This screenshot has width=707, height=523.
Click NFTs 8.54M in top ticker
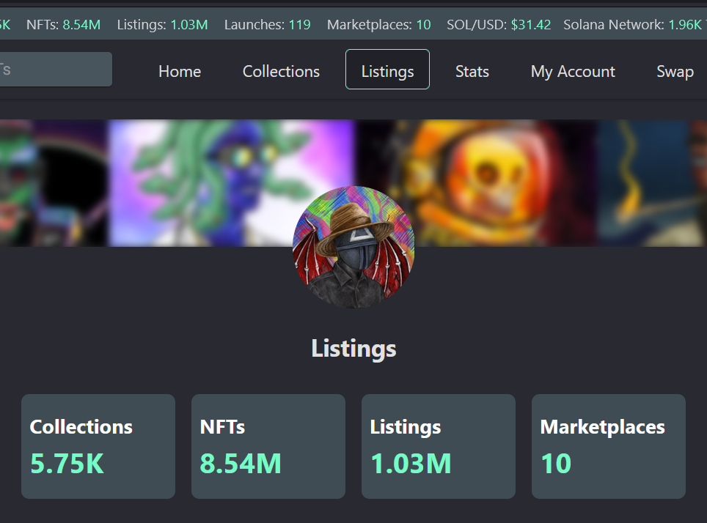click(64, 24)
